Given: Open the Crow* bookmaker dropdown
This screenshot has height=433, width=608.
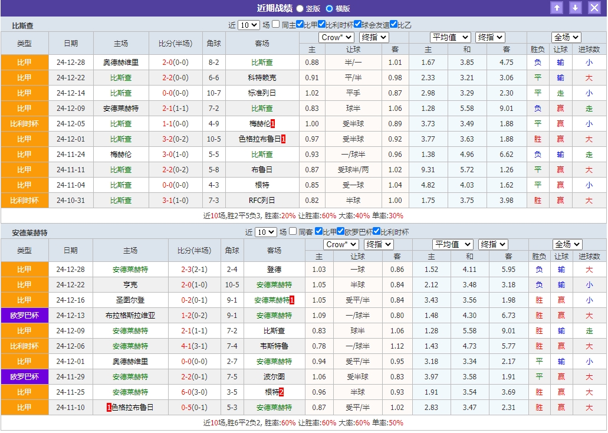Looking at the screenshot, I should tap(336, 37).
